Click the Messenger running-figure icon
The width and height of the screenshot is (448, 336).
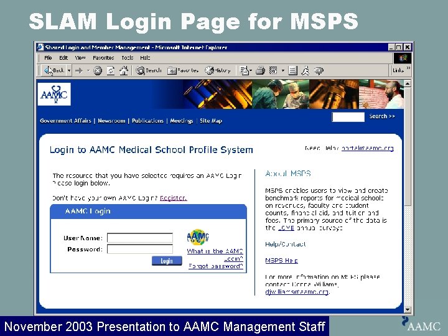tap(306, 70)
